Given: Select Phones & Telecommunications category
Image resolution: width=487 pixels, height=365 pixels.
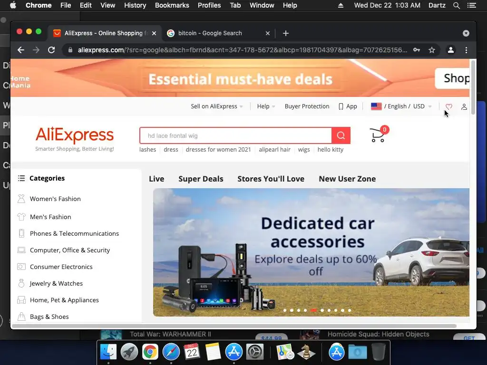Looking at the screenshot, I should 75,234.
